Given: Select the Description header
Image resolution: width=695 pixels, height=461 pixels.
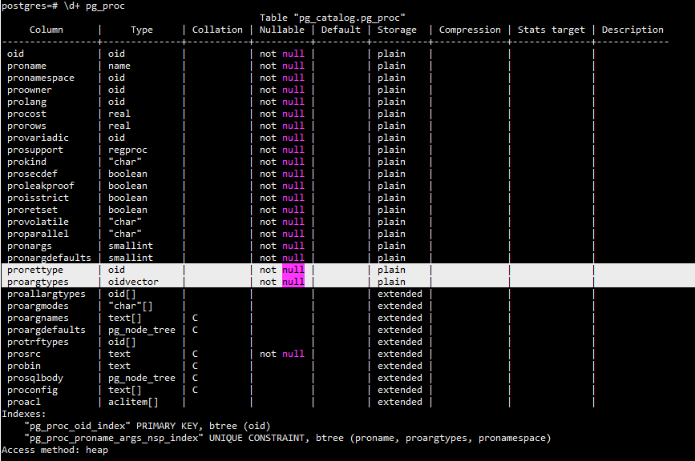Looking at the screenshot, I should [x=632, y=30].
